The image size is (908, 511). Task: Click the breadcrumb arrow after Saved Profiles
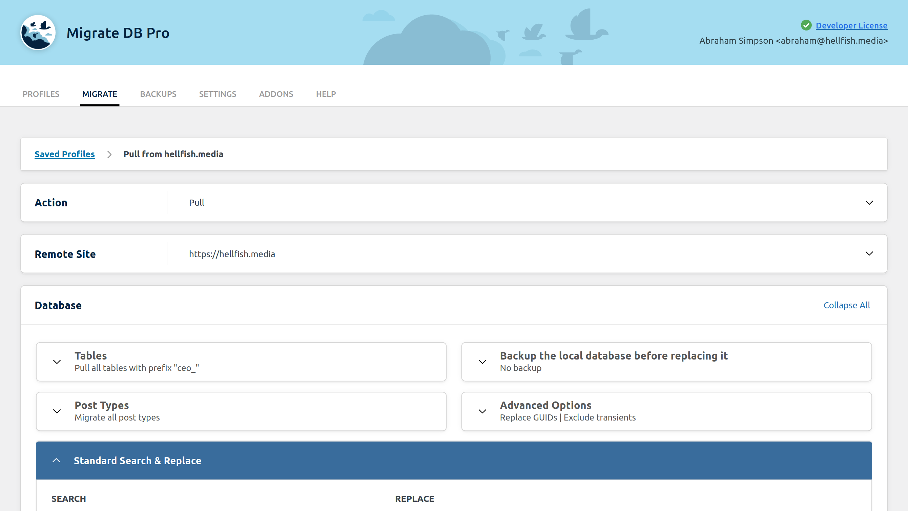click(109, 155)
